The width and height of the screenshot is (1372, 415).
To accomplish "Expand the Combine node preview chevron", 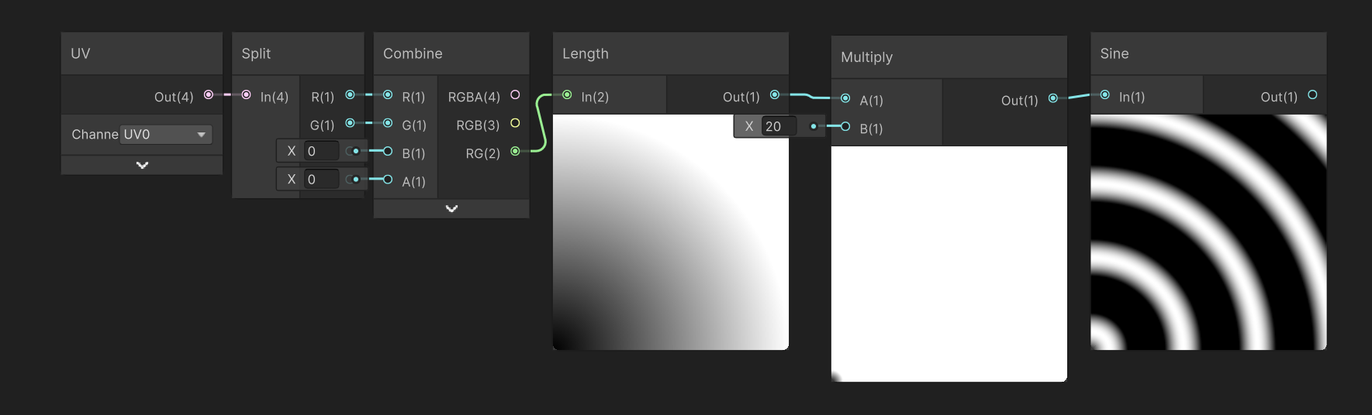I will 451,208.
